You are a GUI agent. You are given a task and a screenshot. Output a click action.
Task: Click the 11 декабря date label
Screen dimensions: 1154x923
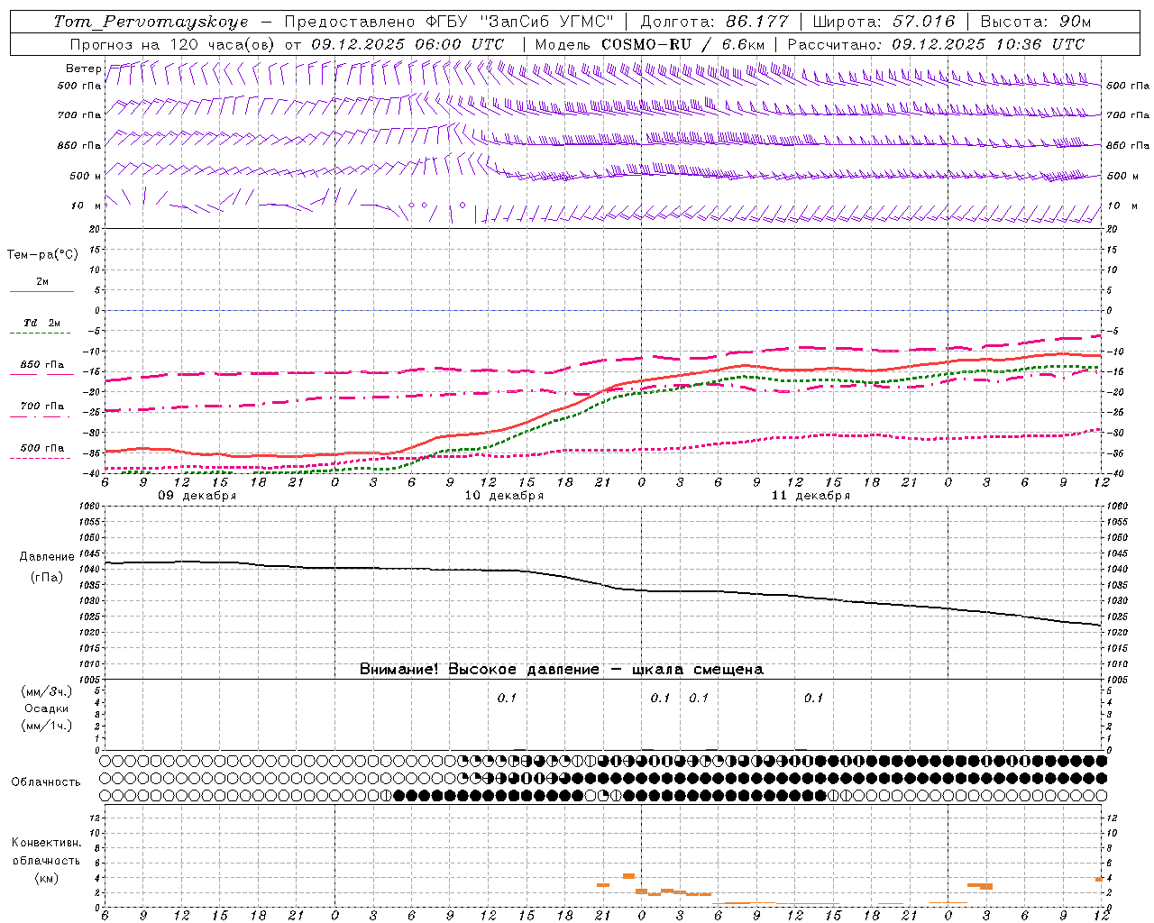(811, 496)
